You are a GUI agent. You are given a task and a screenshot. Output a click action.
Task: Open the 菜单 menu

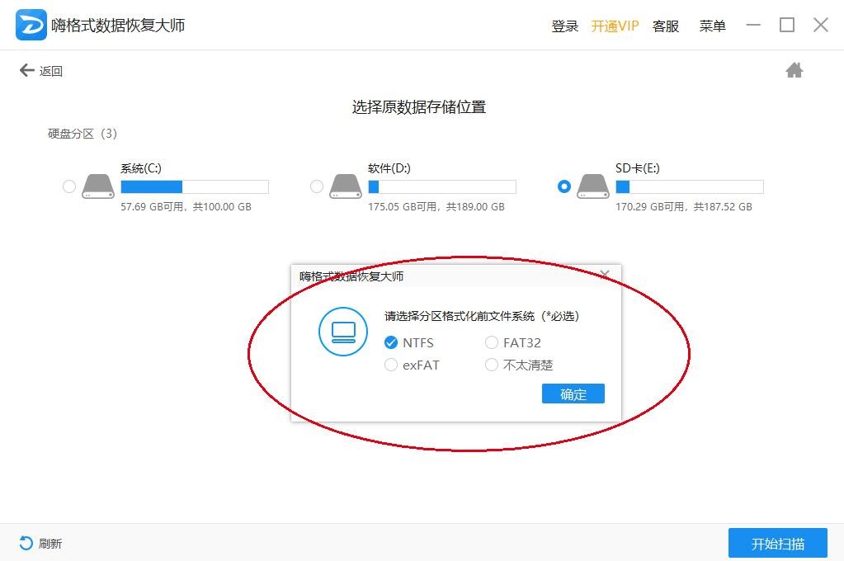tap(712, 26)
